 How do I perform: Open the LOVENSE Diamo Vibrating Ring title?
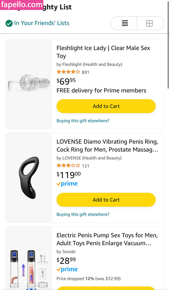point(107,146)
